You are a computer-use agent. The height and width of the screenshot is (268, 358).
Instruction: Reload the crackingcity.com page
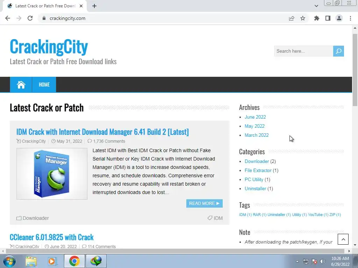(30, 18)
